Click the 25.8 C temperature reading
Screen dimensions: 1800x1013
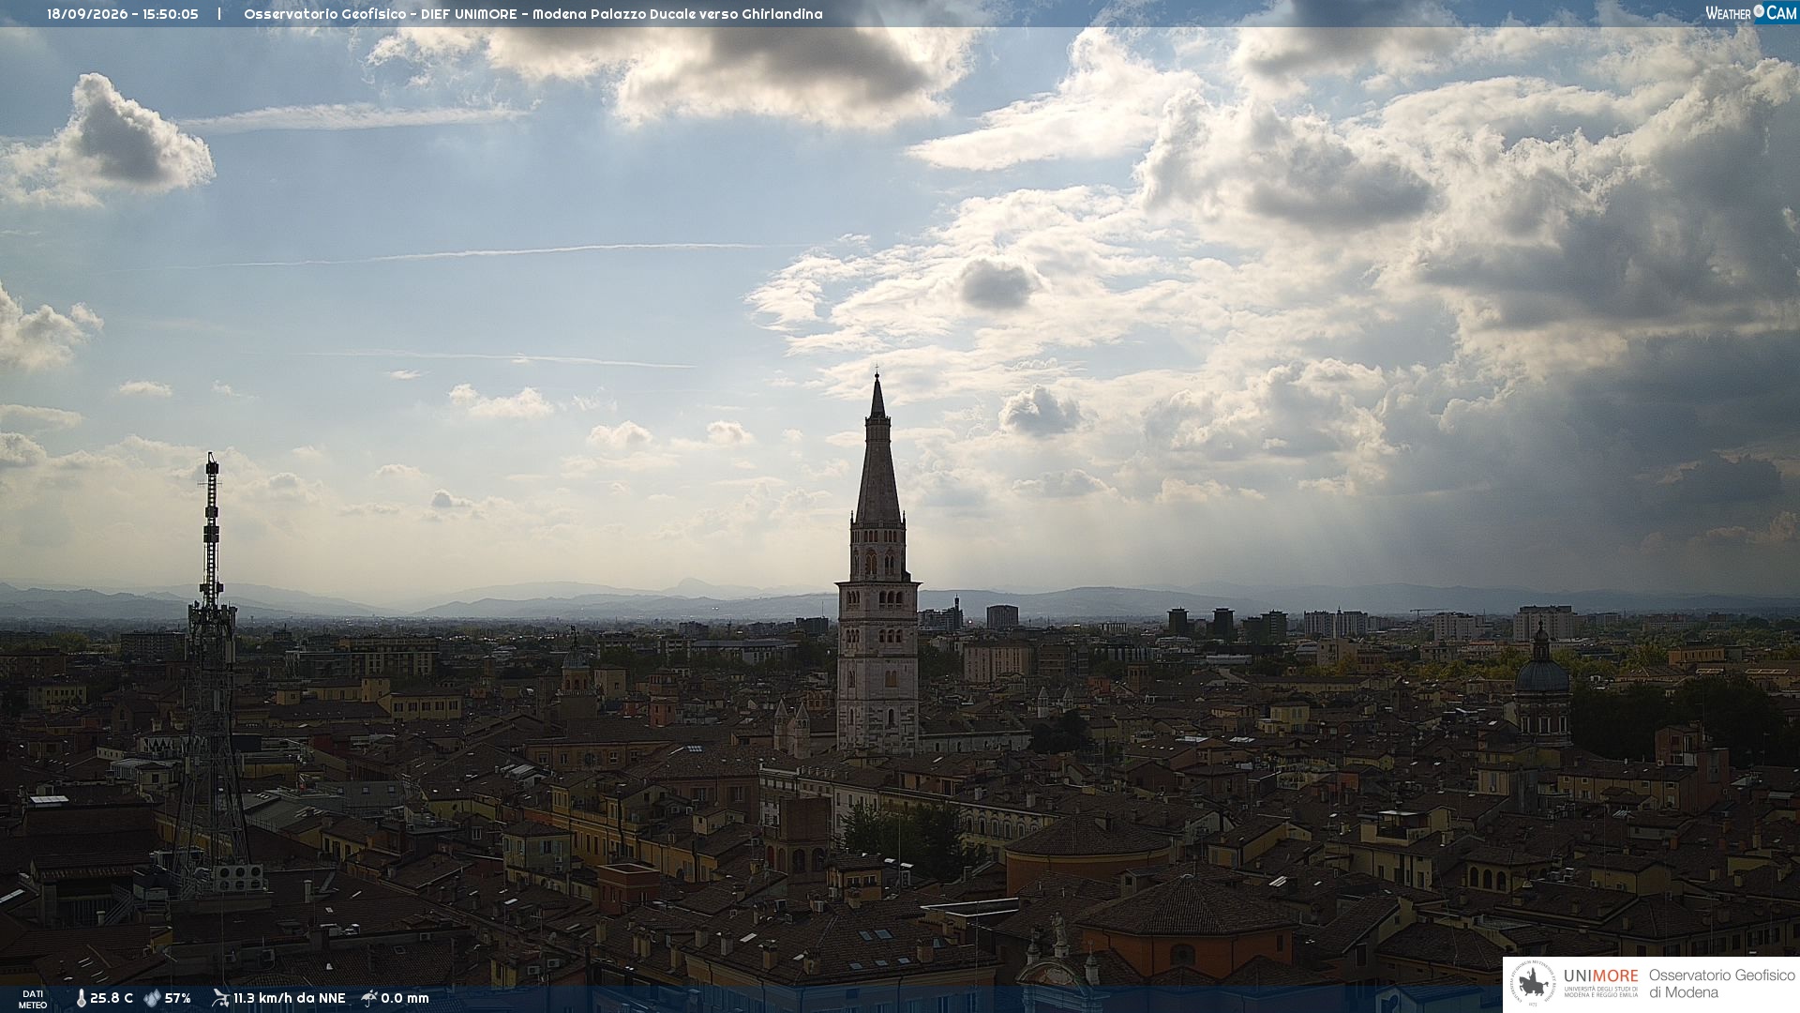(112, 999)
